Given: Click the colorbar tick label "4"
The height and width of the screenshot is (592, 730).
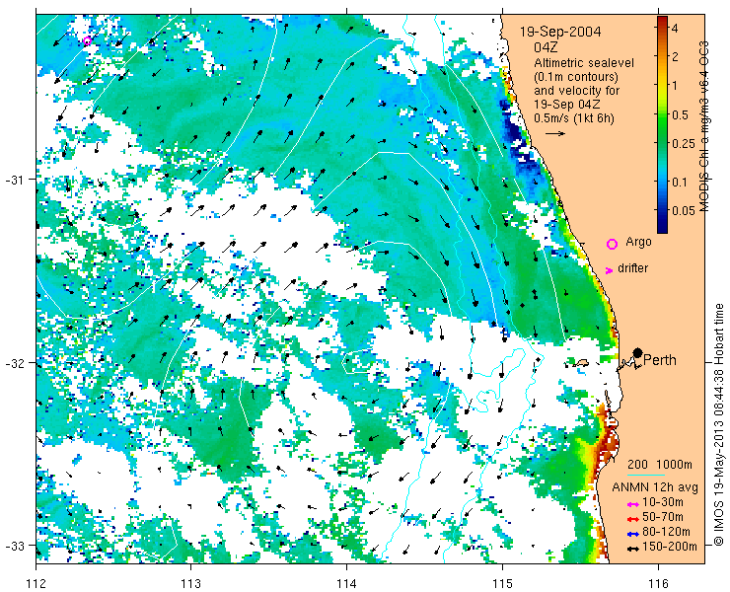Looking at the screenshot, I should 675,28.
